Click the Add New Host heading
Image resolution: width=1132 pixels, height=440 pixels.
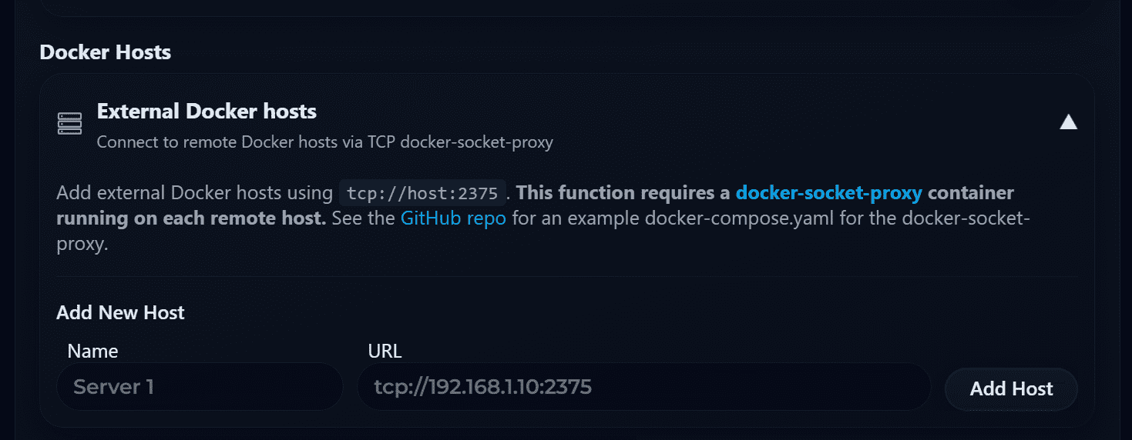point(120,312)
